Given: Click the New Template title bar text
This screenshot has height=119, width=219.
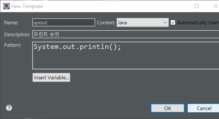Looking at the screenshot, I should coord(27,6).
